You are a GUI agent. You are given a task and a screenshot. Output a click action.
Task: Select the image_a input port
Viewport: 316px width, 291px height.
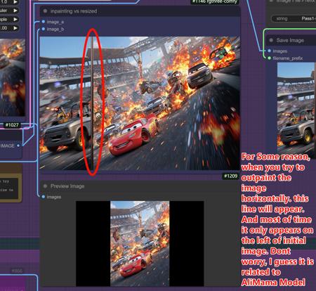(44, 22)
